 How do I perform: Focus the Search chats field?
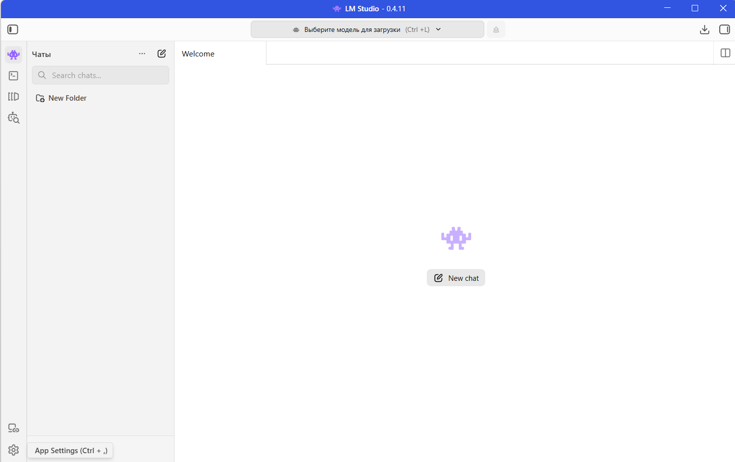(x=100, y=75)
